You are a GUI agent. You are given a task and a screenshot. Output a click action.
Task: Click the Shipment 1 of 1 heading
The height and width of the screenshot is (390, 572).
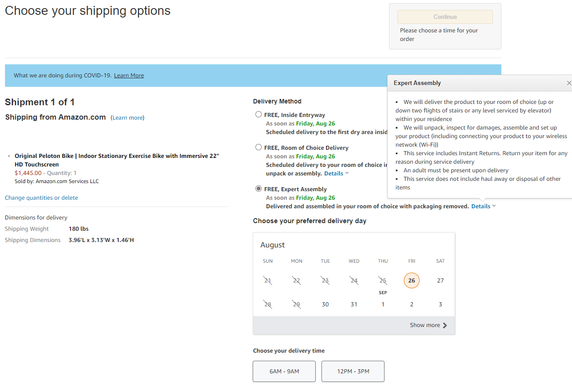tap(40, 103)
